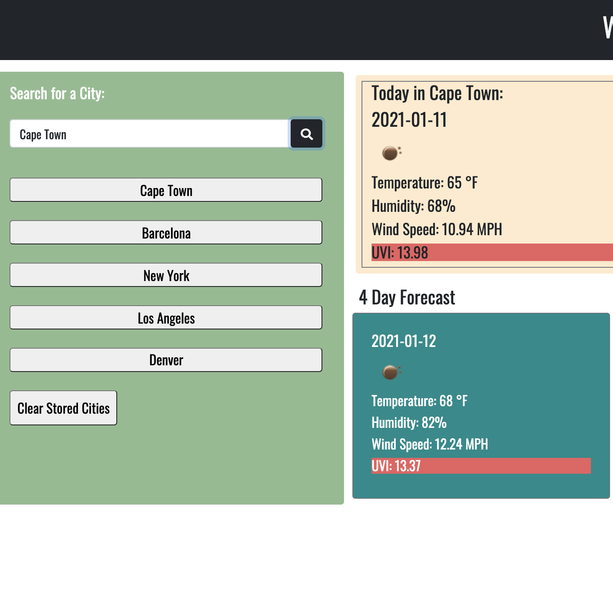The image size is (613, 613).
Task: Load weather for Barcelona
Action: point(166,233)
